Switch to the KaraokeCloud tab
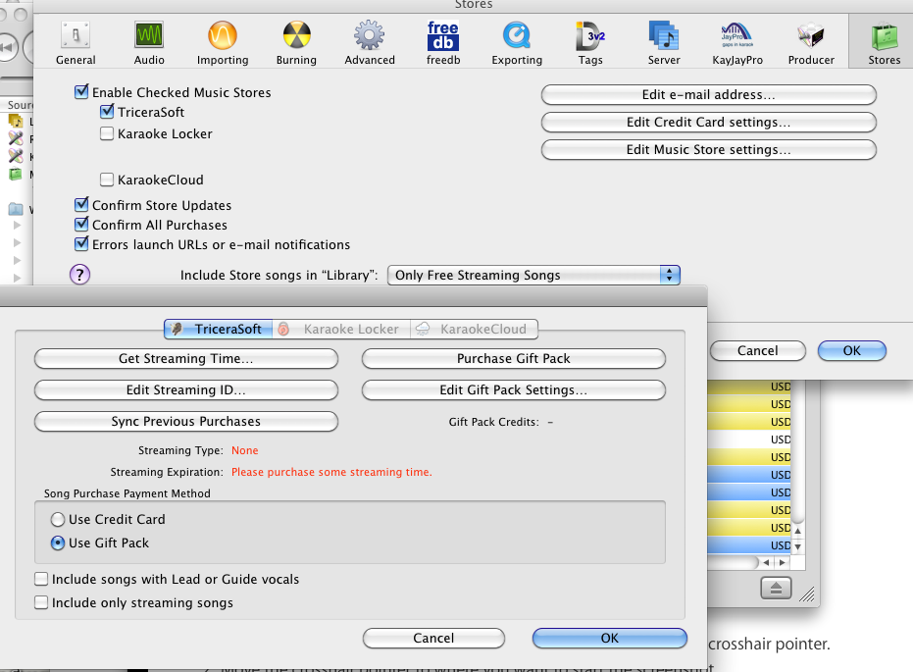Screen dimensions: 913x672 [474, 330]
